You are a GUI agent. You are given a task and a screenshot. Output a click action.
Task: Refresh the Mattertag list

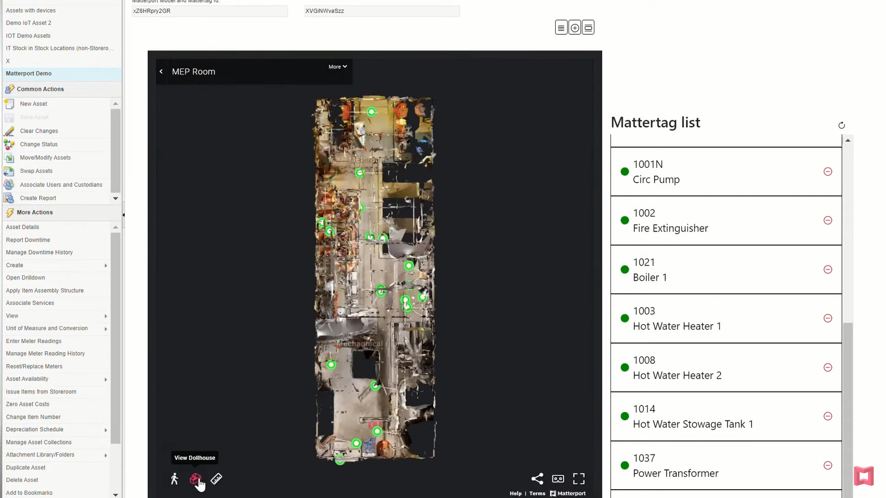click(x=841, y=125)
